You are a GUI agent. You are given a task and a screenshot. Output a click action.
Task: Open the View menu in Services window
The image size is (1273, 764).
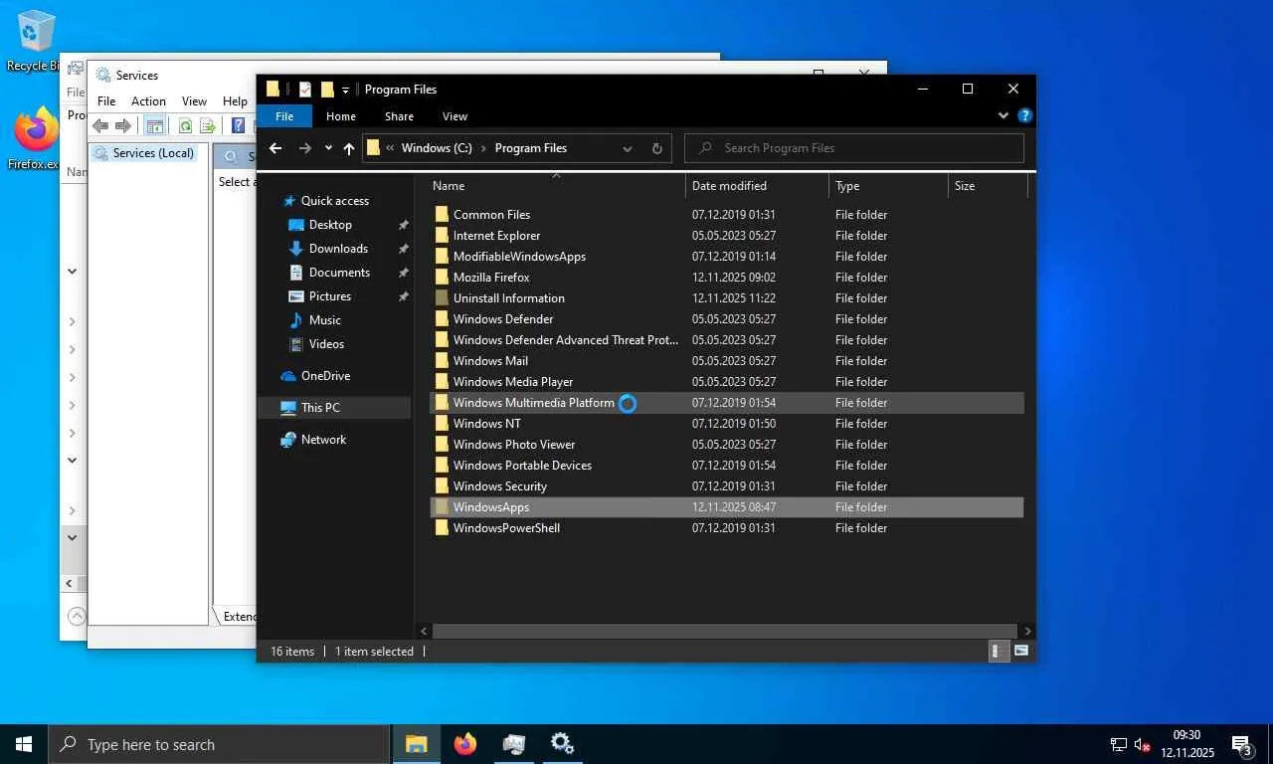[x=194, y=101]
